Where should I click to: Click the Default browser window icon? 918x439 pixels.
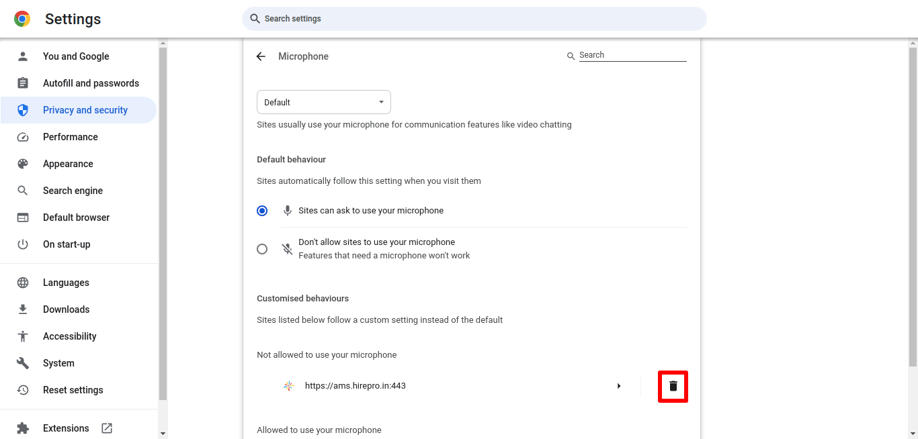click(23, 217)
